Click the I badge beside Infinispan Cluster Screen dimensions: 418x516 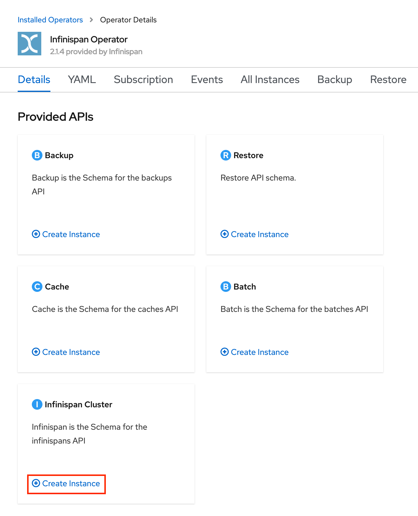coord(37,404)
